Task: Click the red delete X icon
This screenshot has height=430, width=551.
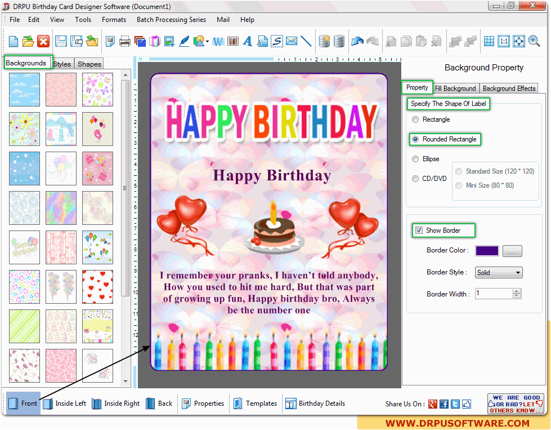Action: (43, 41)
